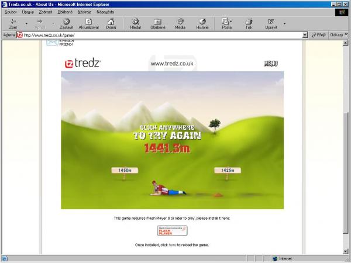Screen dimensions: 351x263
Task: Print page with Tisk icon
Action: (249, 22)
